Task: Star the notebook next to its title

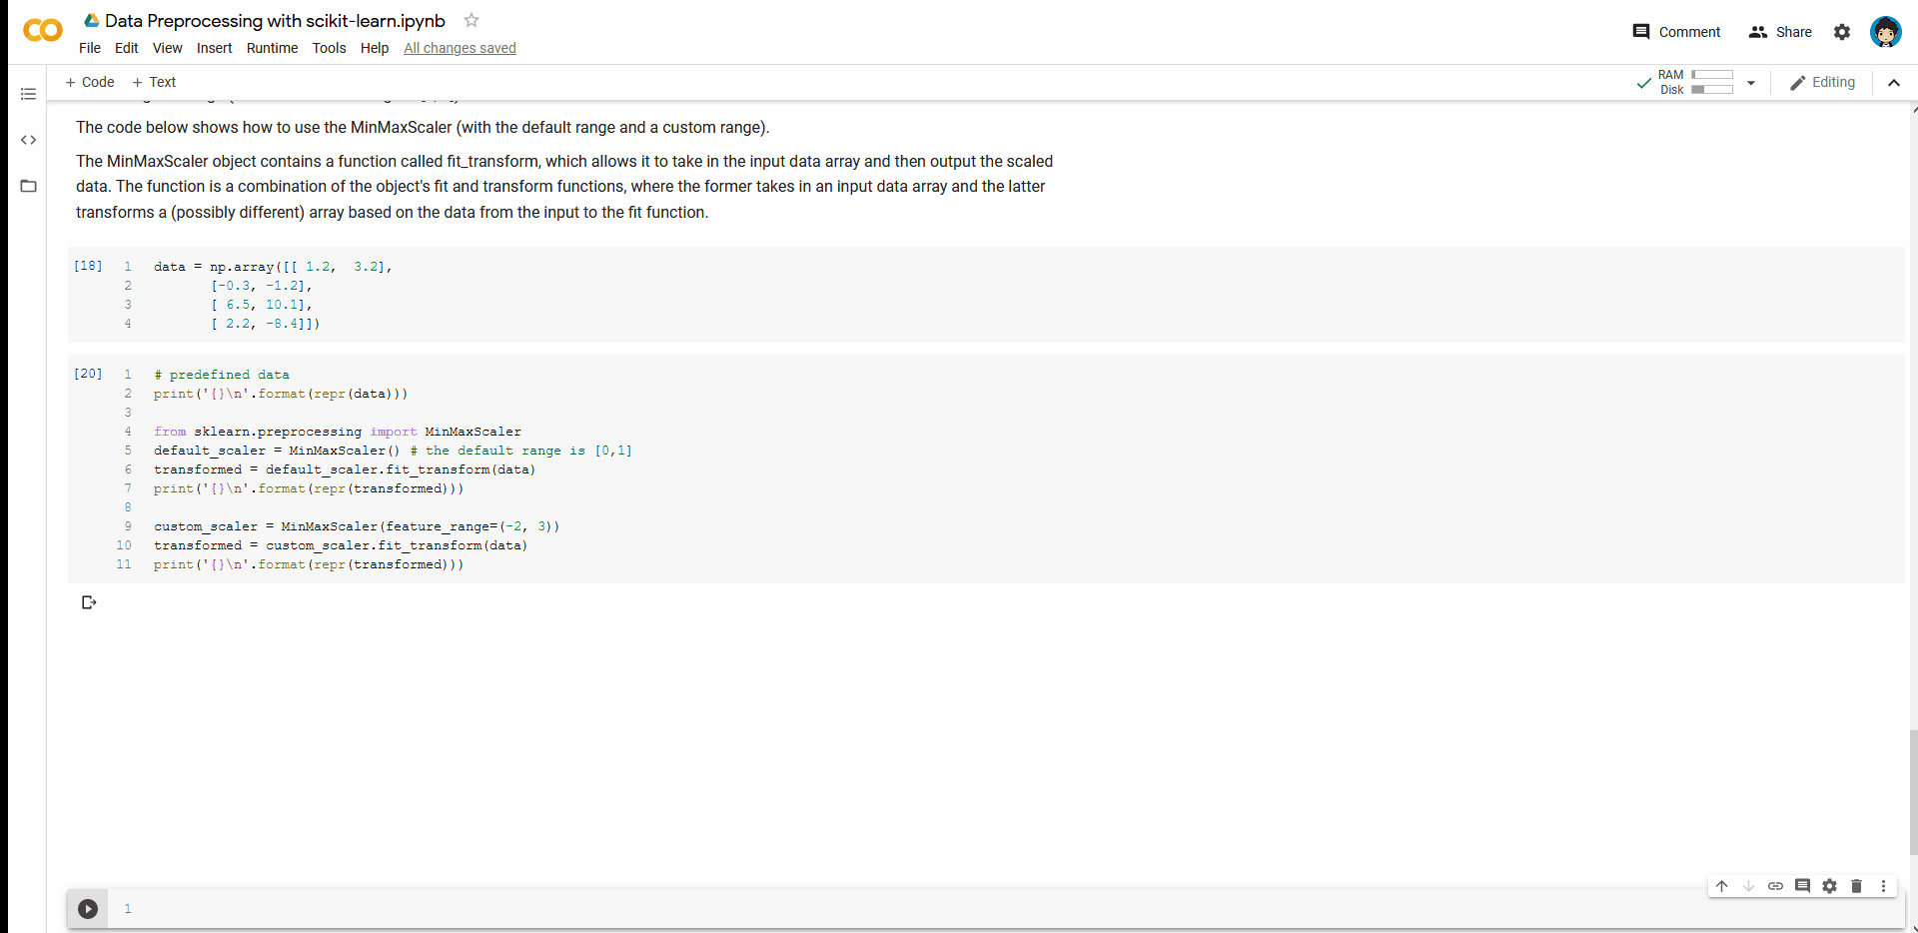Action: (x=471, y=19)
